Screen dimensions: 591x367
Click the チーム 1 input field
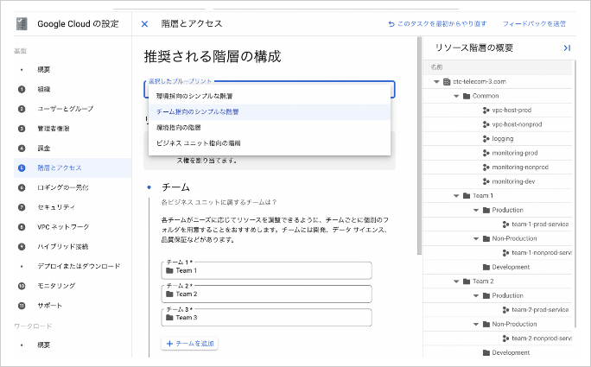point(266,270)
